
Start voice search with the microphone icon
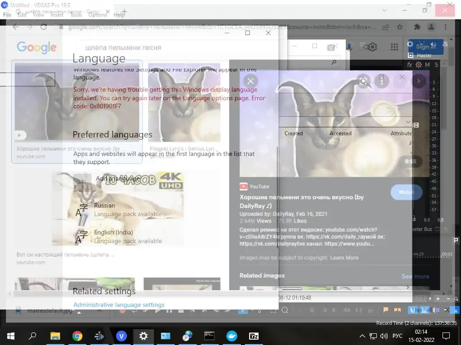[x=349, y=47]
